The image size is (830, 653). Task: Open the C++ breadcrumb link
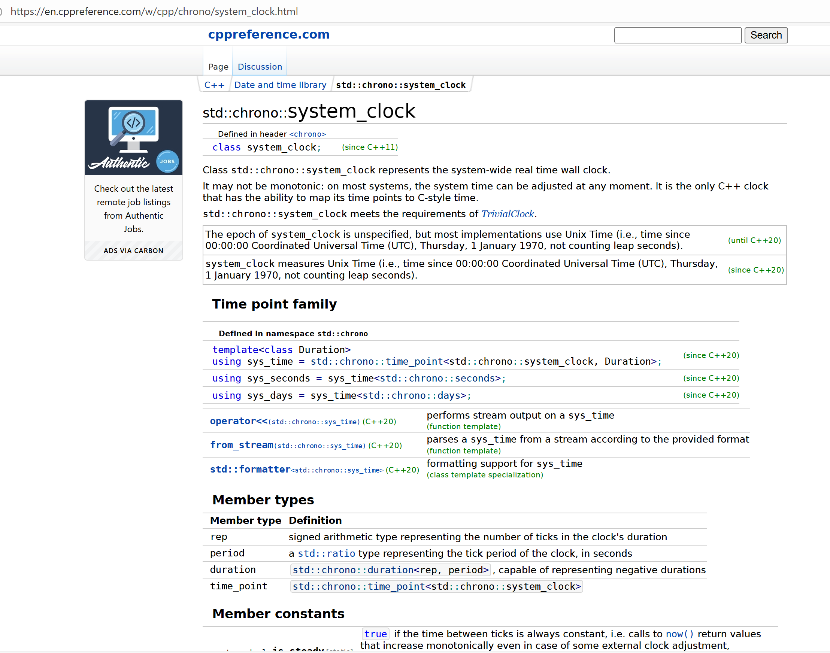tap(215, 85)
